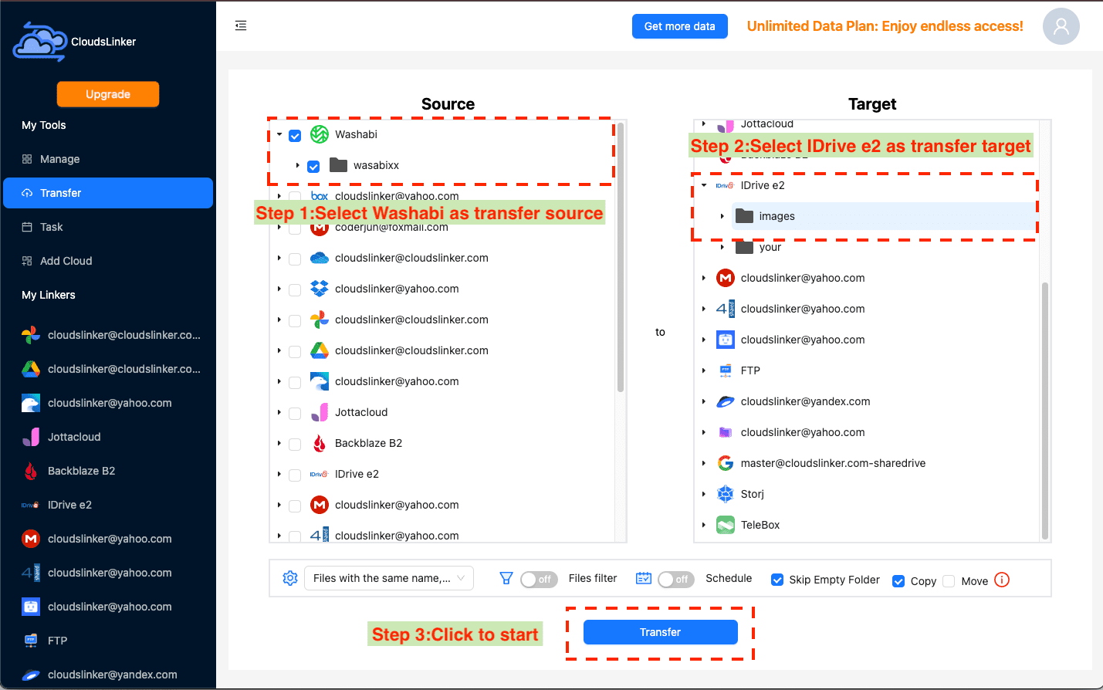Viewport: 1103px width, 690px height.
Task: Click the funnel Files filter icon
Action: coord(506,578)
